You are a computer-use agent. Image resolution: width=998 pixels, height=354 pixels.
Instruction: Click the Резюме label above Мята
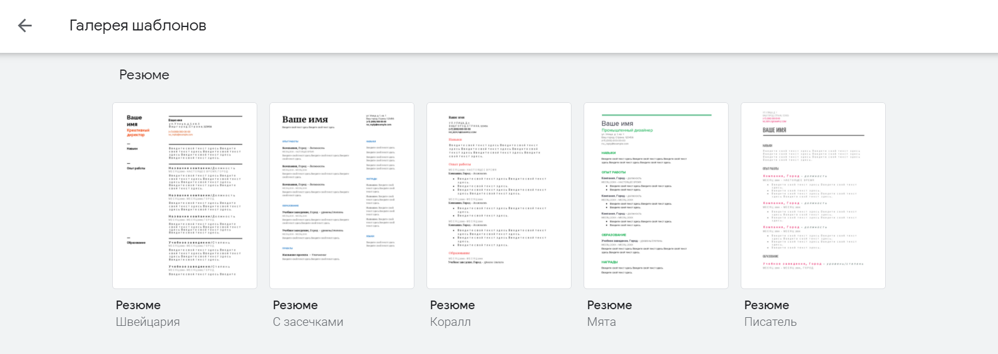click(610, 305)
